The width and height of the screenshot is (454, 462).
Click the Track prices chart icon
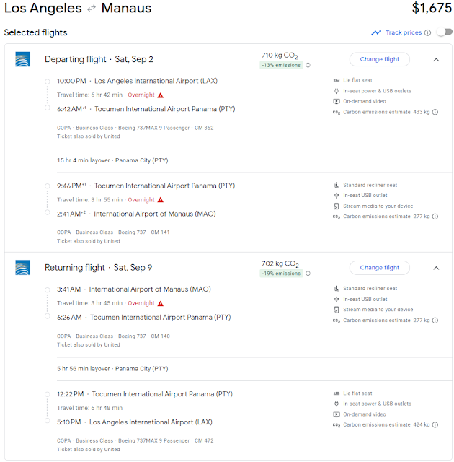coord(376,32)
